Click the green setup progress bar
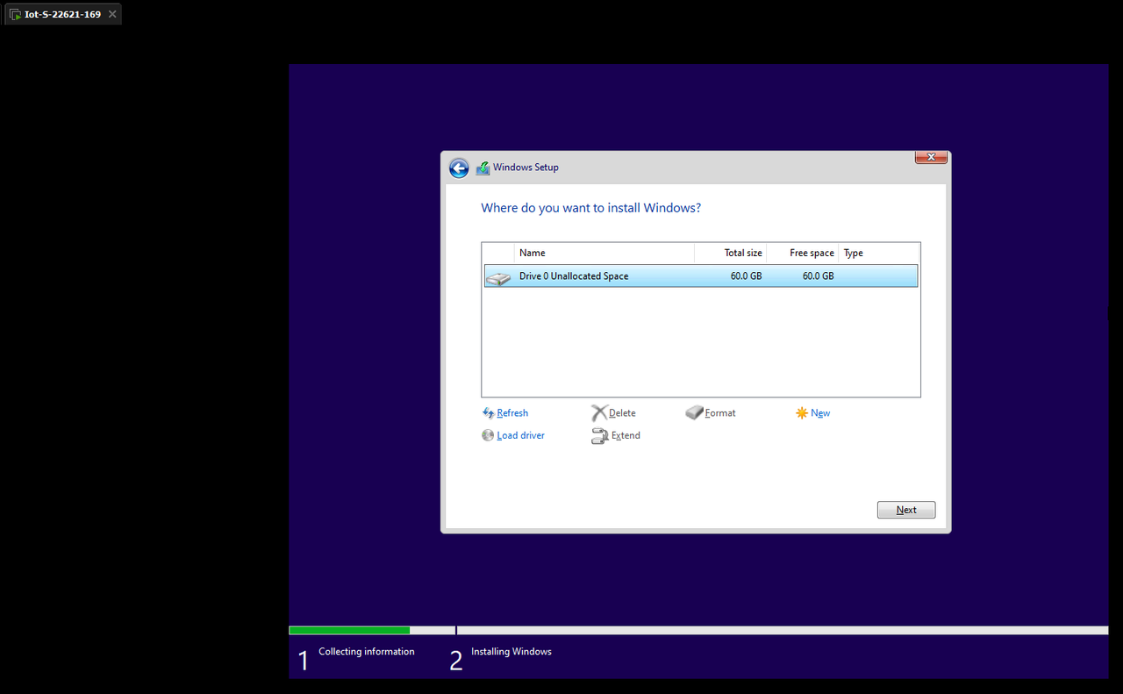 349,630
